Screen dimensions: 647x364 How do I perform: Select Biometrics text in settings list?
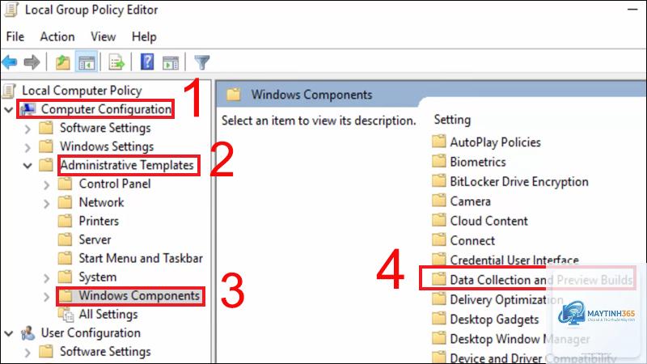click(x=478, y=162)
